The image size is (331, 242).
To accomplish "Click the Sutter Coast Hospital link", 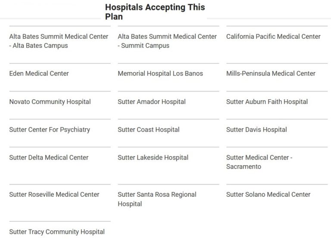I will point(149,130).
